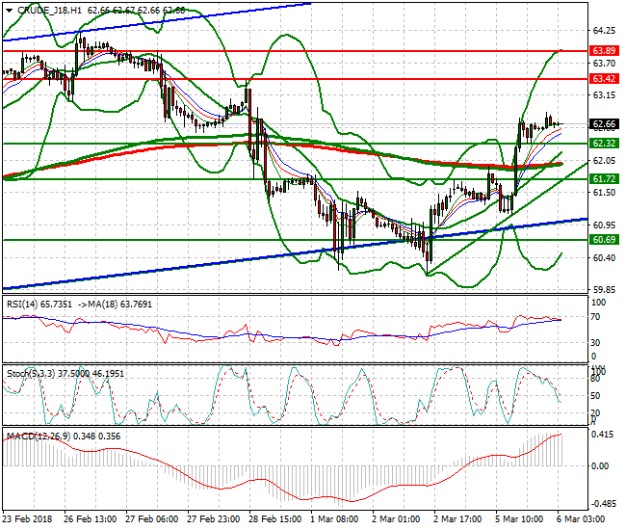Click the MACD scale value -0.485
Screen dimensions: 626x530
603,504
